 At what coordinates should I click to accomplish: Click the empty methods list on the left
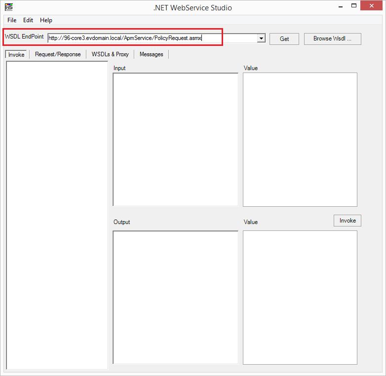pyautogui.click(x=57, y=215)
